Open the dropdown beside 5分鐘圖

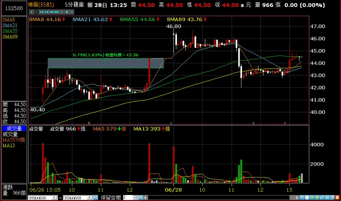point(90,5)
